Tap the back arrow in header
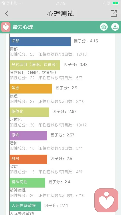Viewport: 121px width, 215px height. point(7,13)
